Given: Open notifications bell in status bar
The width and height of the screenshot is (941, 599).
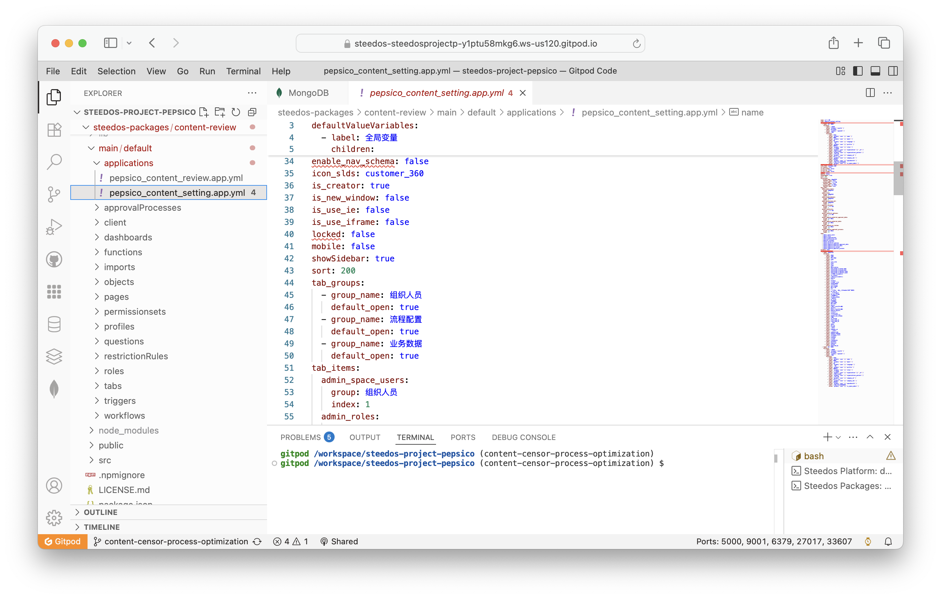Looking at the screenshot, I should [888, 541].
